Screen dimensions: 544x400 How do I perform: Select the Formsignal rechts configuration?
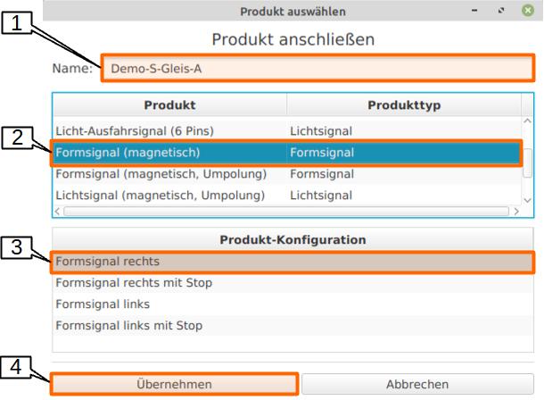pyautogui.click(x=293, y=262)
